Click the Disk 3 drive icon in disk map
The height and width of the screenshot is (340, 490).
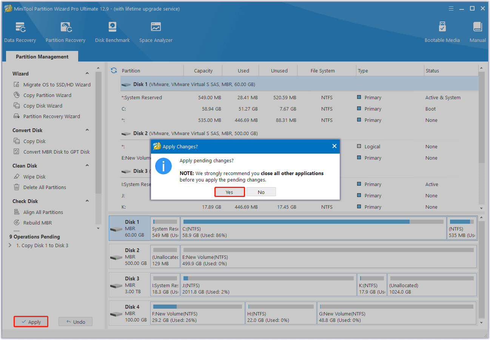pyautogui.click(x=116, y=285)
